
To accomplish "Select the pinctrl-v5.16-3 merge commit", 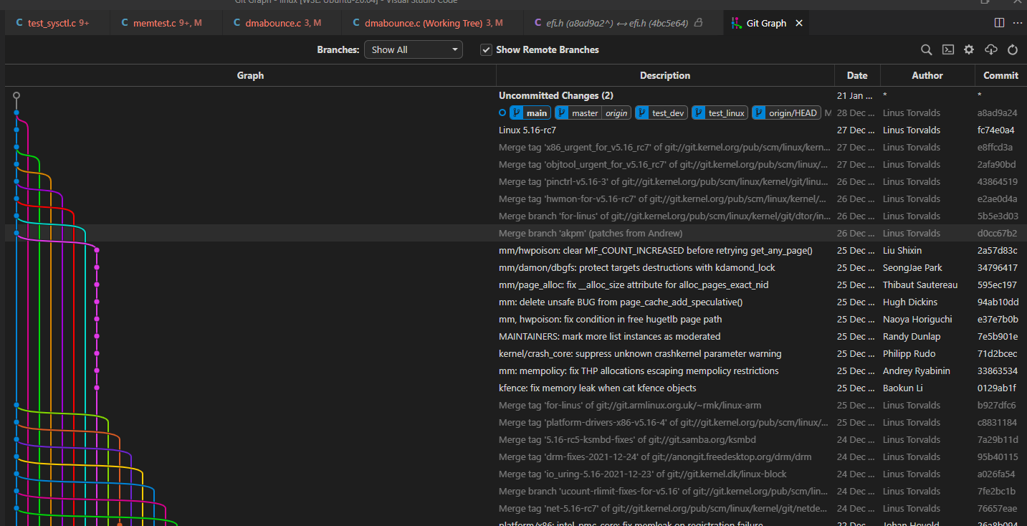I will click(516, 182).
